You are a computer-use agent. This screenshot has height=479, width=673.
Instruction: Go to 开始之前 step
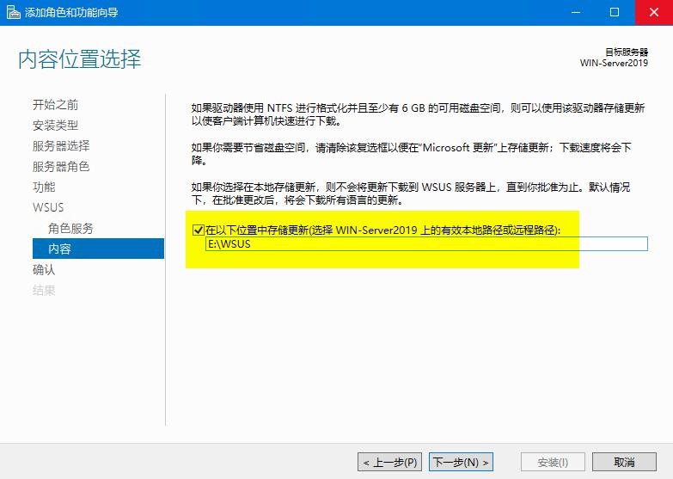pyautogui.click(x=55, y=105)
